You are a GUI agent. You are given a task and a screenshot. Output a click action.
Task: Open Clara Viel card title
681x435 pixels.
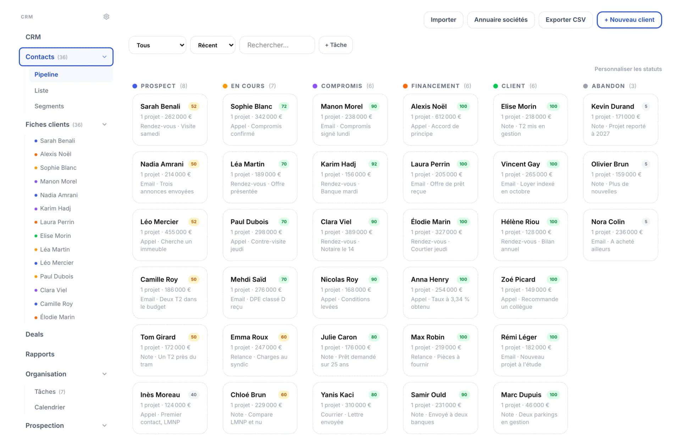[x=336, y=222]
